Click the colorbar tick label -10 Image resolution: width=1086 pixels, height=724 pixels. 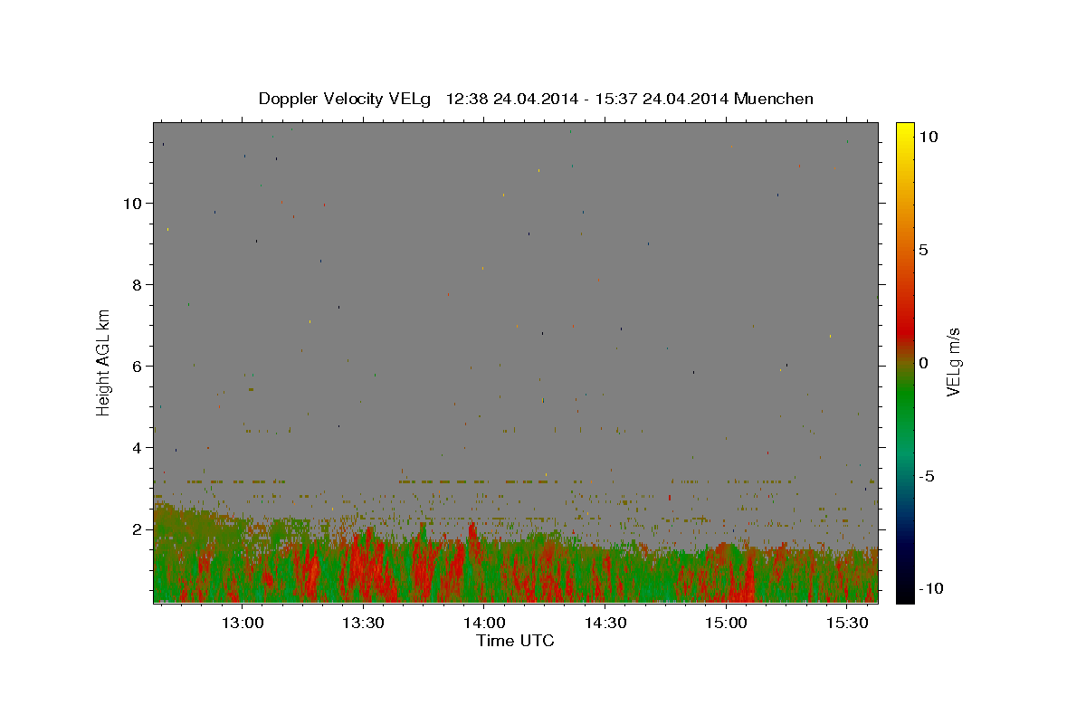tap(931, 589)
